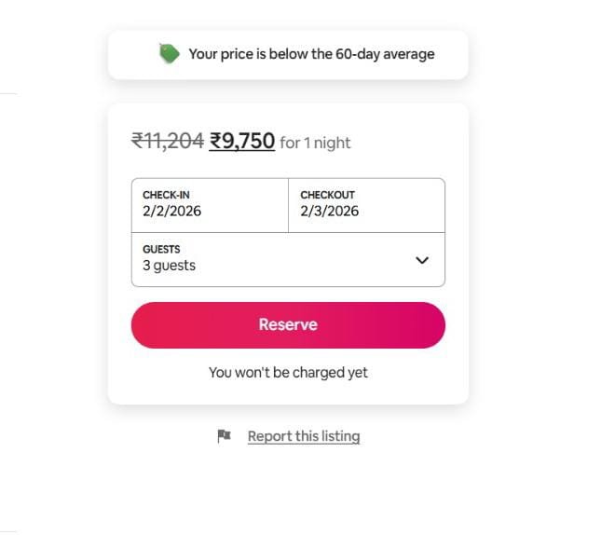Select the 2/2/2026 check-in date
This screenshot has width=601, height=535.
(171, 212)
